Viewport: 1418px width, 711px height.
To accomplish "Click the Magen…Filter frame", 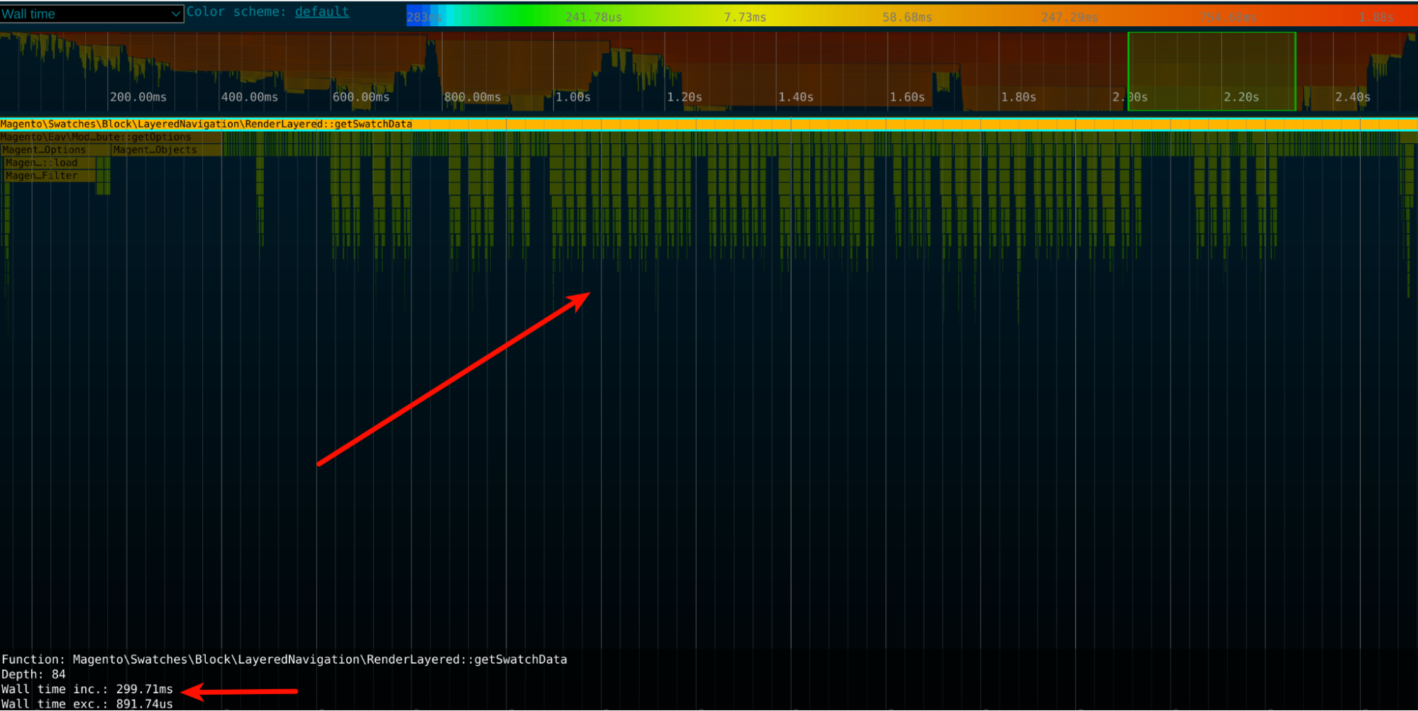I will pyautogui.click(x=50, y=175).
